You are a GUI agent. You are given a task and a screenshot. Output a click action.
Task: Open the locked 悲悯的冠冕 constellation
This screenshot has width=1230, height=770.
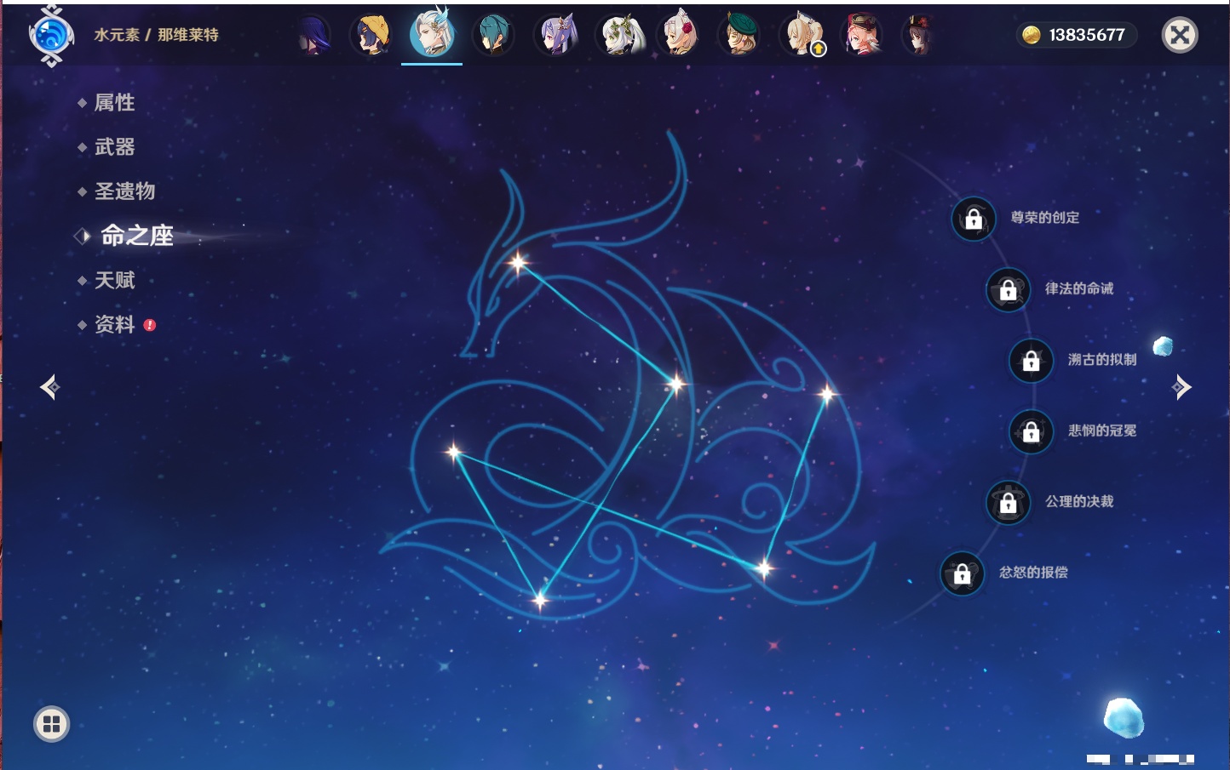pos(1031,431)
